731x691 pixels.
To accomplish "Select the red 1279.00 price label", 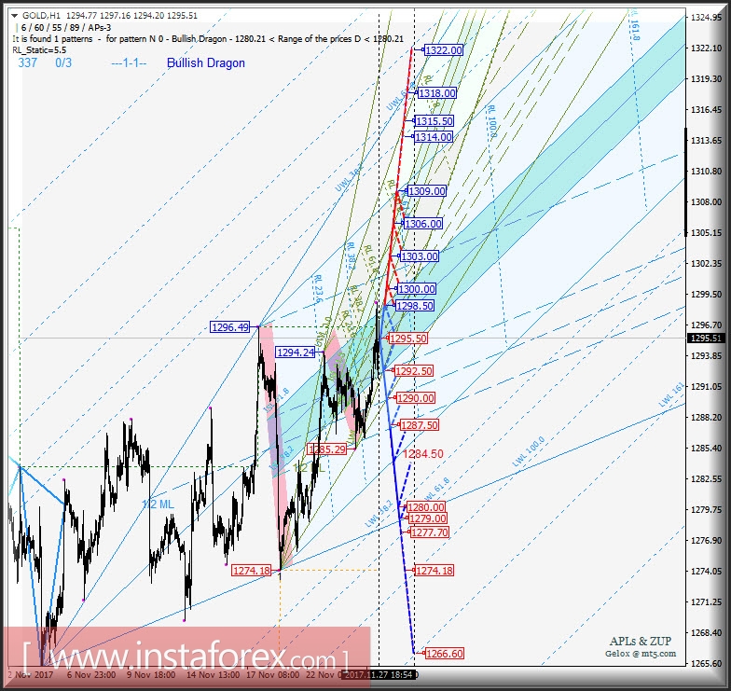I will pyautogui.click(x=427, y=518).
